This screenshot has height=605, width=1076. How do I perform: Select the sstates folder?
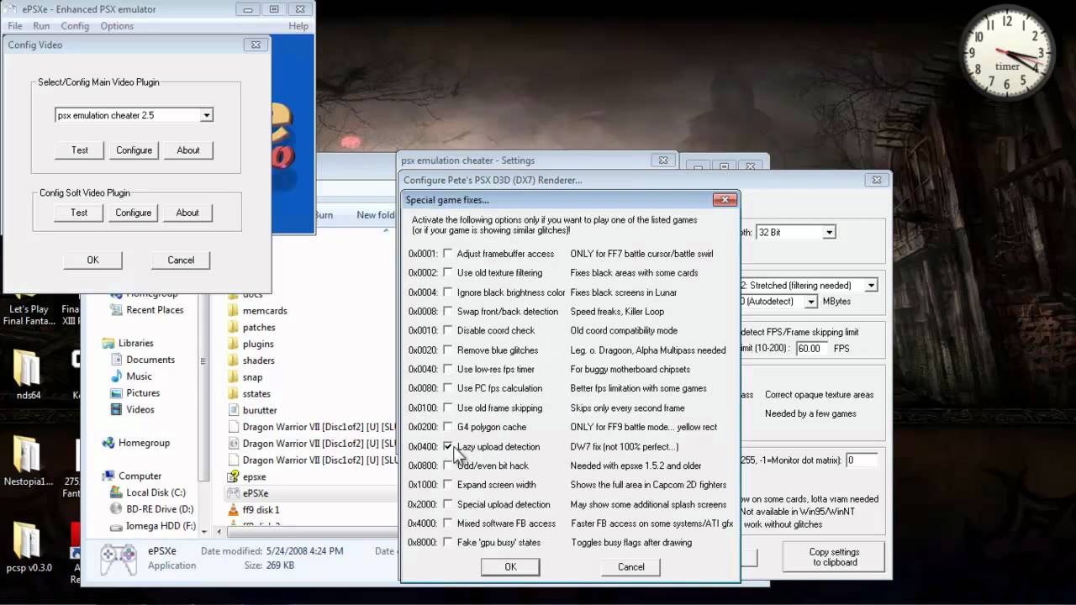click(256, 393)
